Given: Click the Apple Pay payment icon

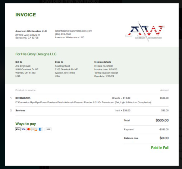Looking at the screenshot, I should pyautogui.click(x=18, y=129).
